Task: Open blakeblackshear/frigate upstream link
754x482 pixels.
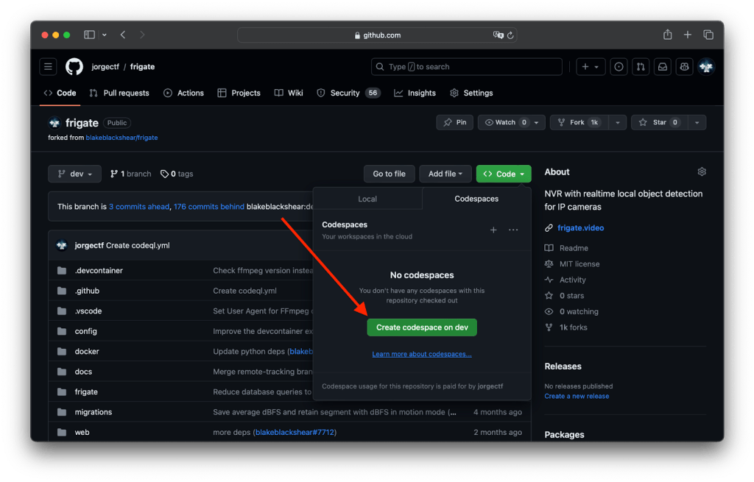Action: click(121, 138)
